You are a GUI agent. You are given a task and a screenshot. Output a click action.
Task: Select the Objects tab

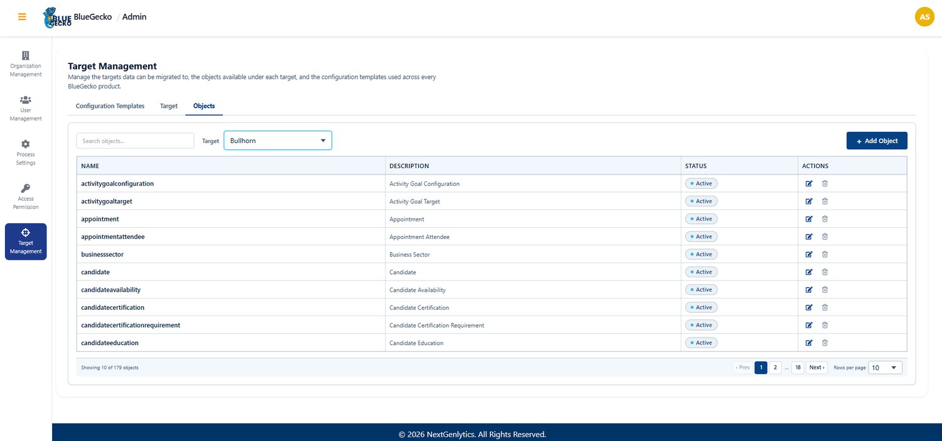coord(204,106)
